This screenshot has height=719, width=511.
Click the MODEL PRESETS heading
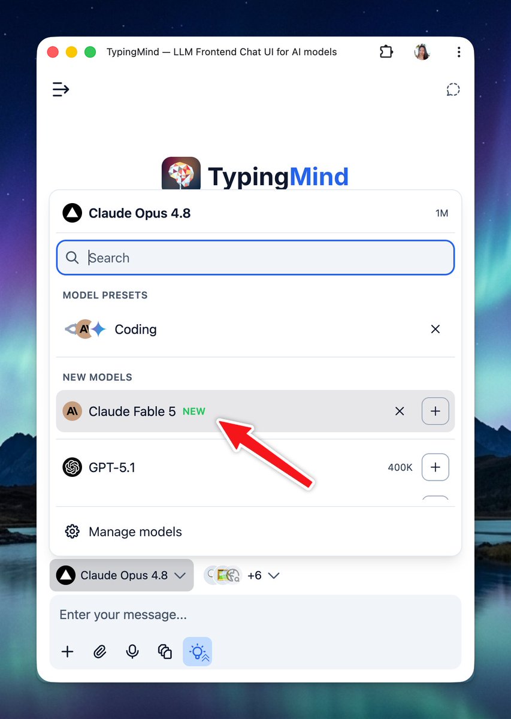click(x=105, y=295)
